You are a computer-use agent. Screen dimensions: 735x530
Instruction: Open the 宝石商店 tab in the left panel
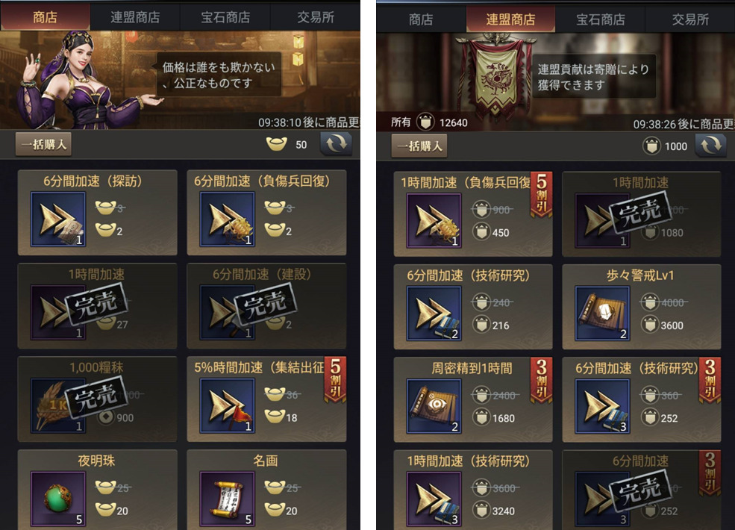(x=225, y=17)
